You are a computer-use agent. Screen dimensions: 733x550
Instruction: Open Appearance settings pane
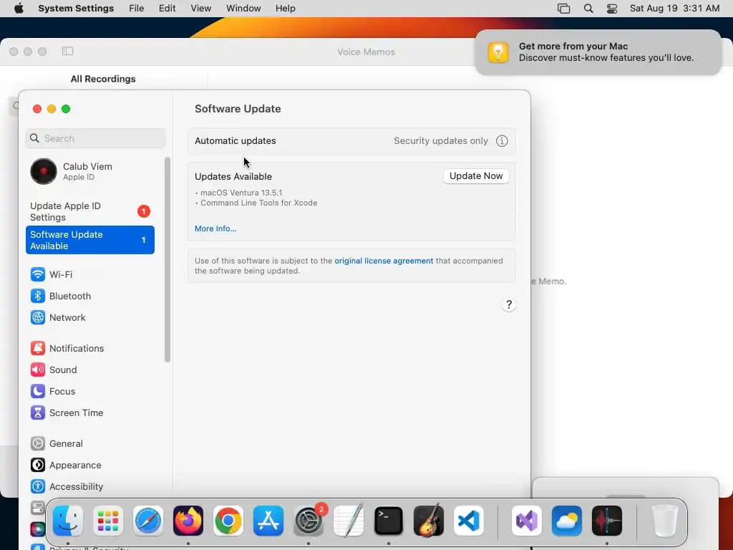[89, 465]
